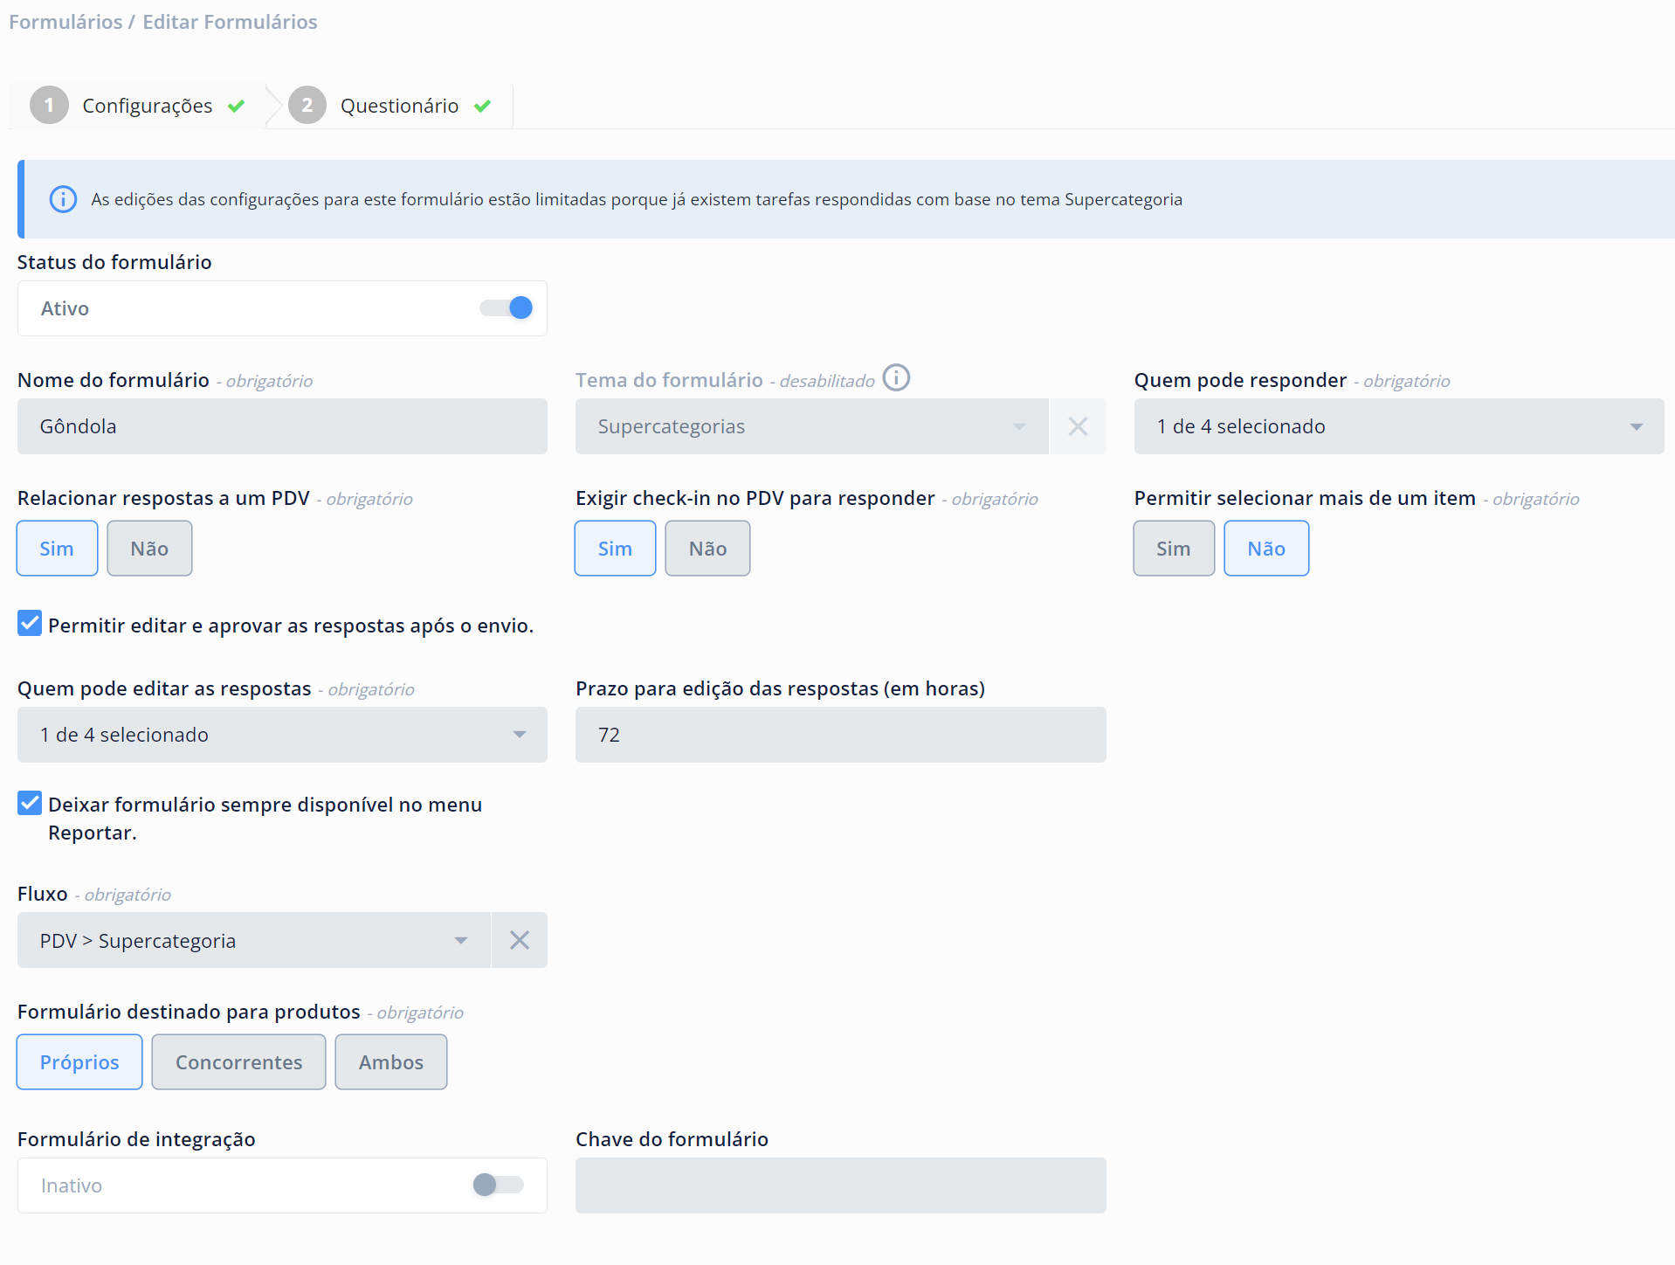
Task: Open the Quem pode responder dropdown
Action: pos(1398,426)
